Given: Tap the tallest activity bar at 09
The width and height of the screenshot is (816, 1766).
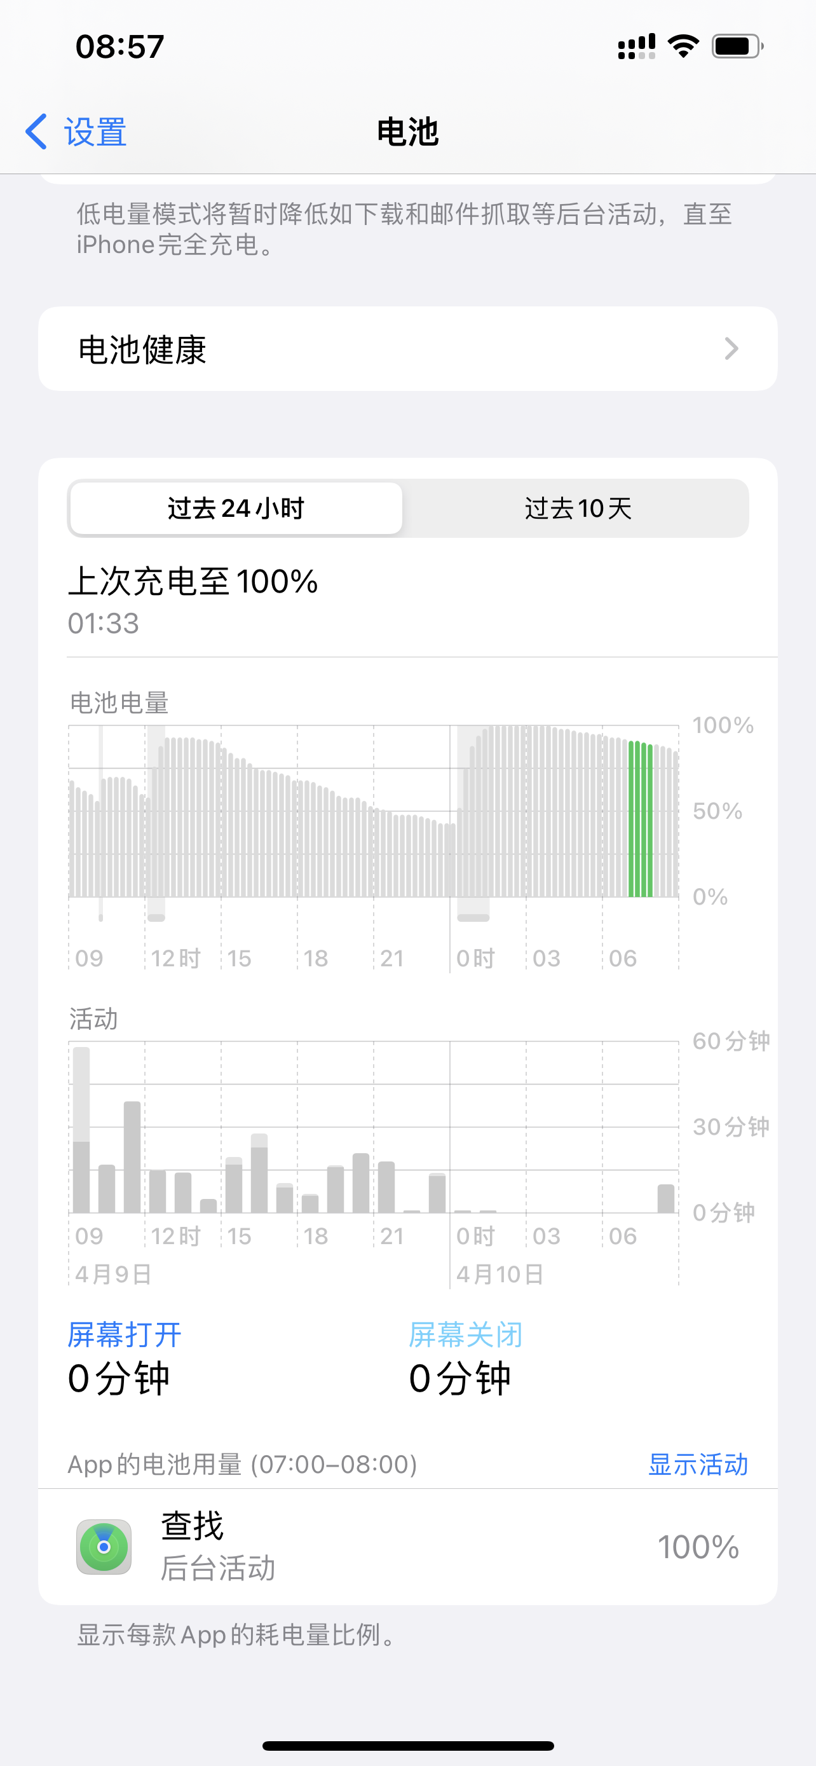Looking at the screenshot, I should pyautogui.click(x=81, y=1131).
